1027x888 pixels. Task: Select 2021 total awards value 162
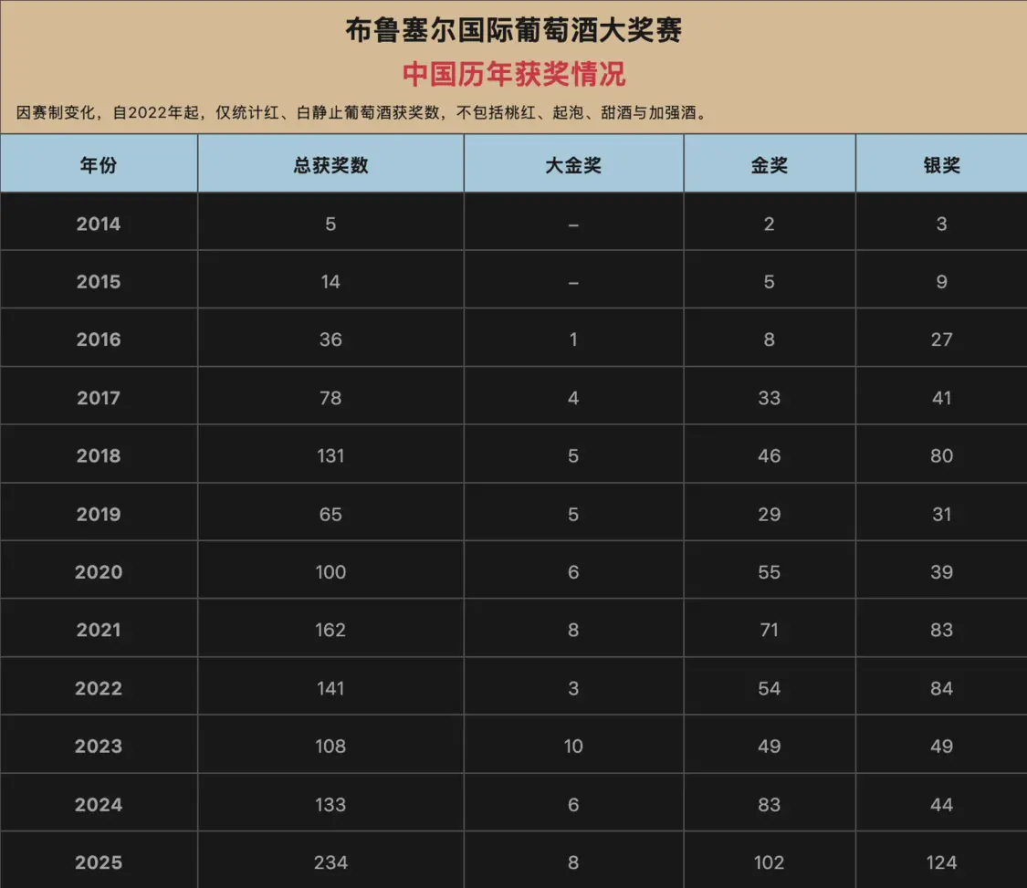(330, 630)
